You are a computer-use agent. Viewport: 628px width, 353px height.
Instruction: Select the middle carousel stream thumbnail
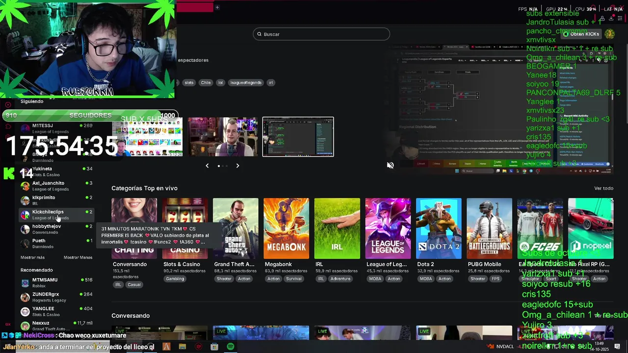pyautogui.click(x=223, y=137)
